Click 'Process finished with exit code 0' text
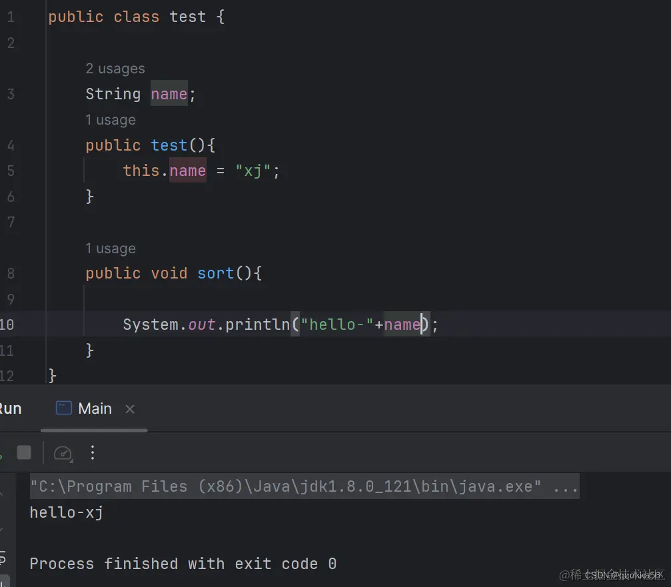Viewport: 671px width, 587px height. 183,564
